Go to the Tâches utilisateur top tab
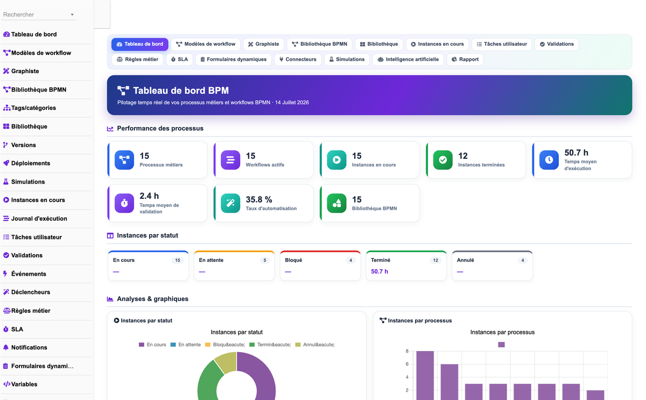 pos(502,44)
